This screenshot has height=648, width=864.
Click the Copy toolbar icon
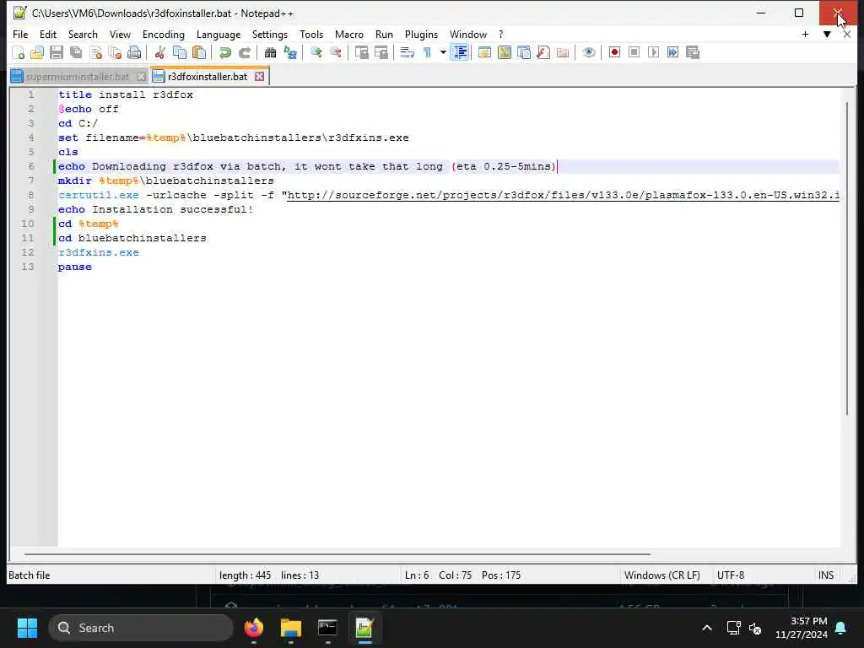pyautogui.click(x=180, y=52)
